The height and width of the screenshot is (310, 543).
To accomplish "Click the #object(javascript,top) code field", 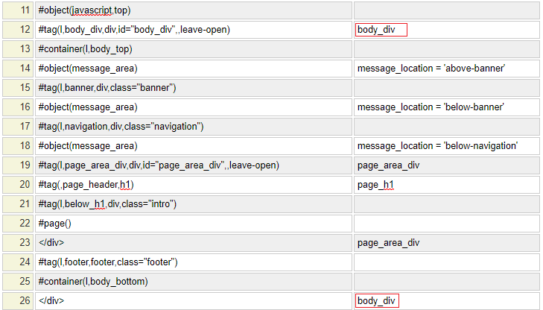I will coord(192,10).
